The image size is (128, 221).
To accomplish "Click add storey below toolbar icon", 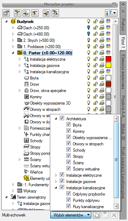I will (26, 13).
